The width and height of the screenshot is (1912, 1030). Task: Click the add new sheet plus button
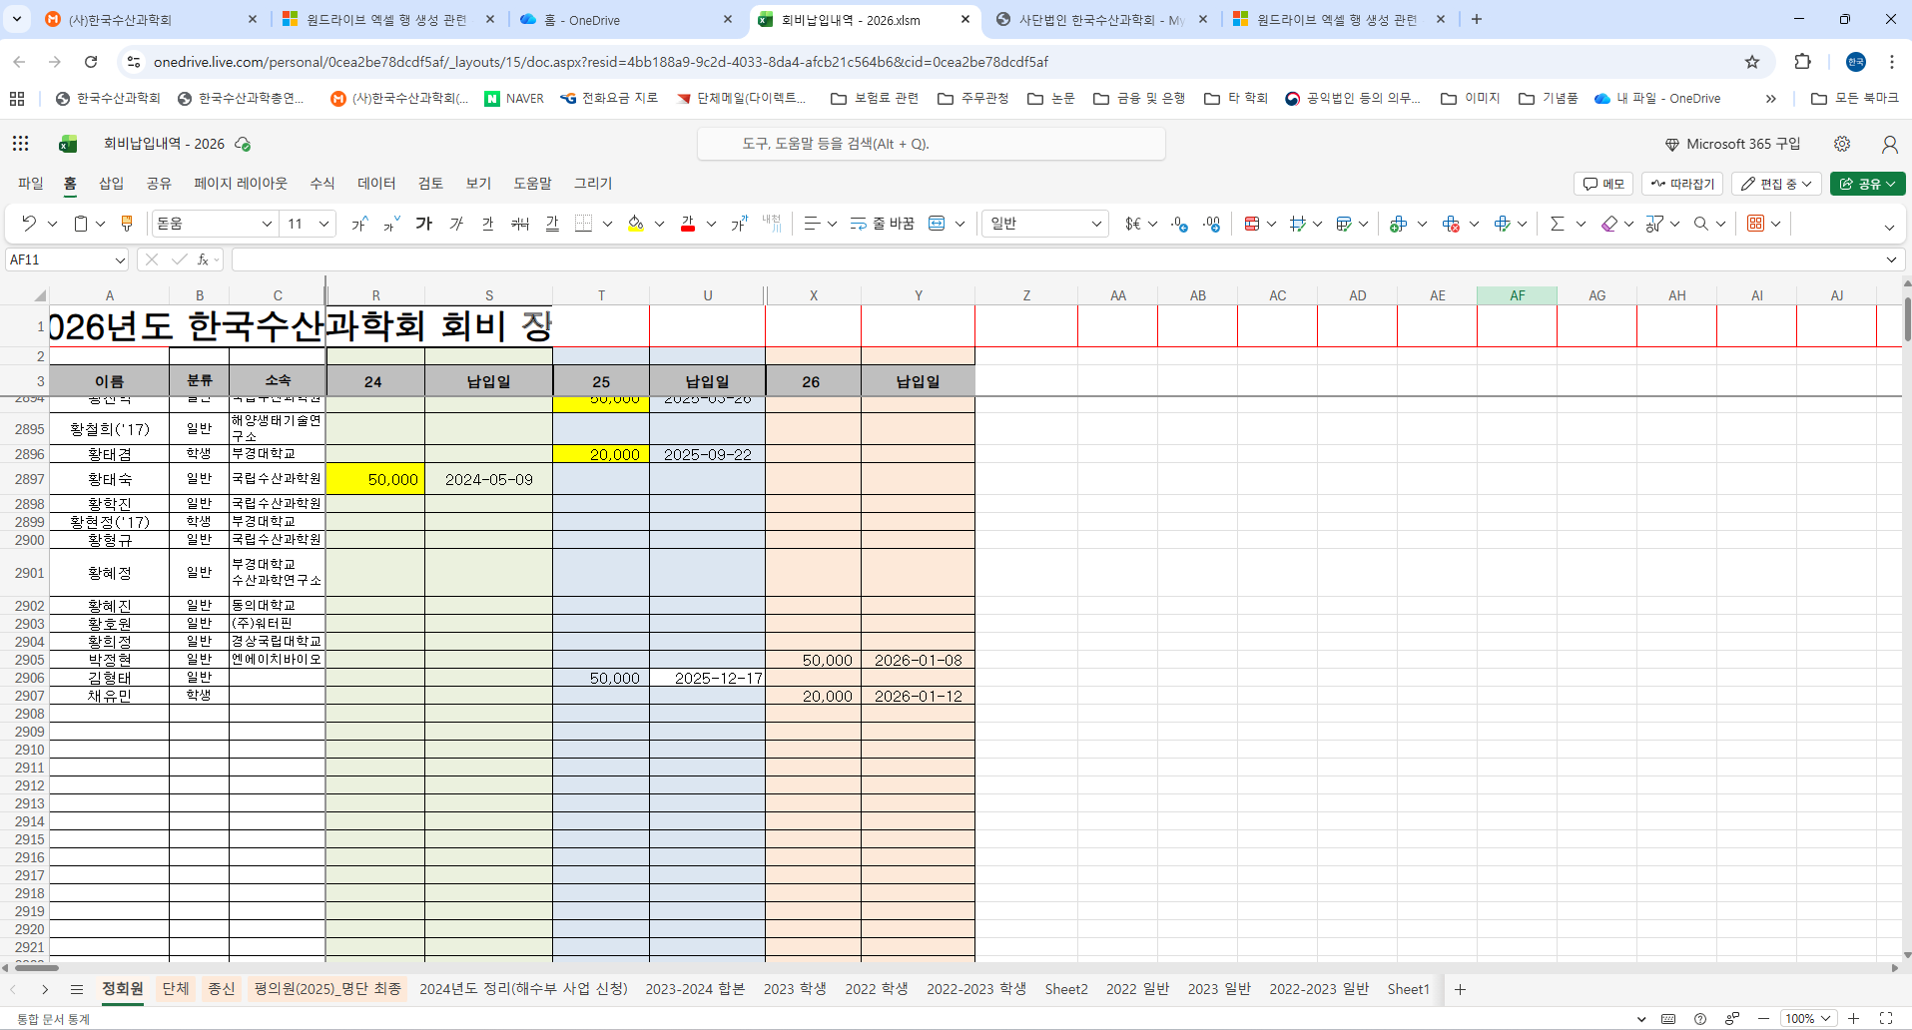[x=1460, y=989]
